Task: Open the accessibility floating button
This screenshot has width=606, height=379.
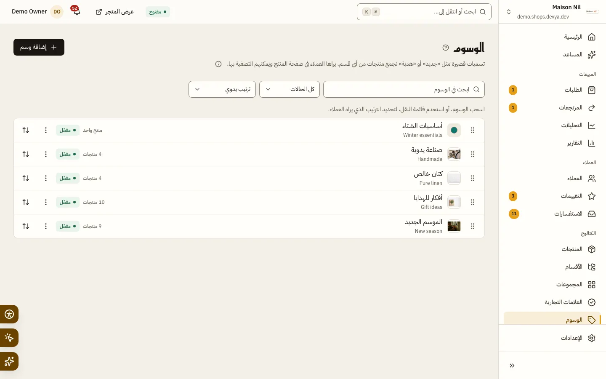Action: point(9,314)
